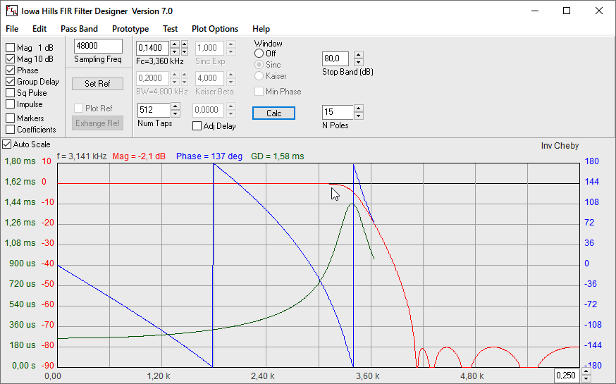616x384 pixels.
Task: Open the Prototype menu
Action: tap(130, 29)
